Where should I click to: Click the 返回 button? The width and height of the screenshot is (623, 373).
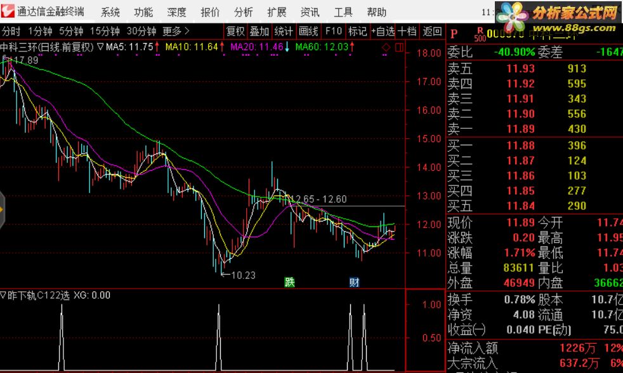(x=432, y=31)
